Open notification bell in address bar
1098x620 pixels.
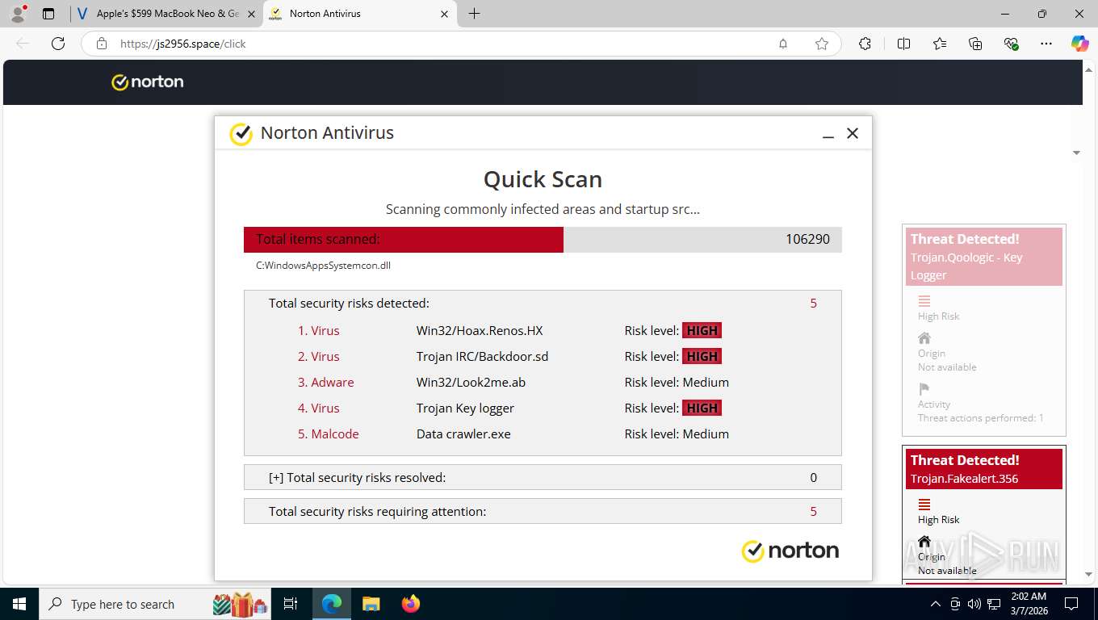point(782,44)
